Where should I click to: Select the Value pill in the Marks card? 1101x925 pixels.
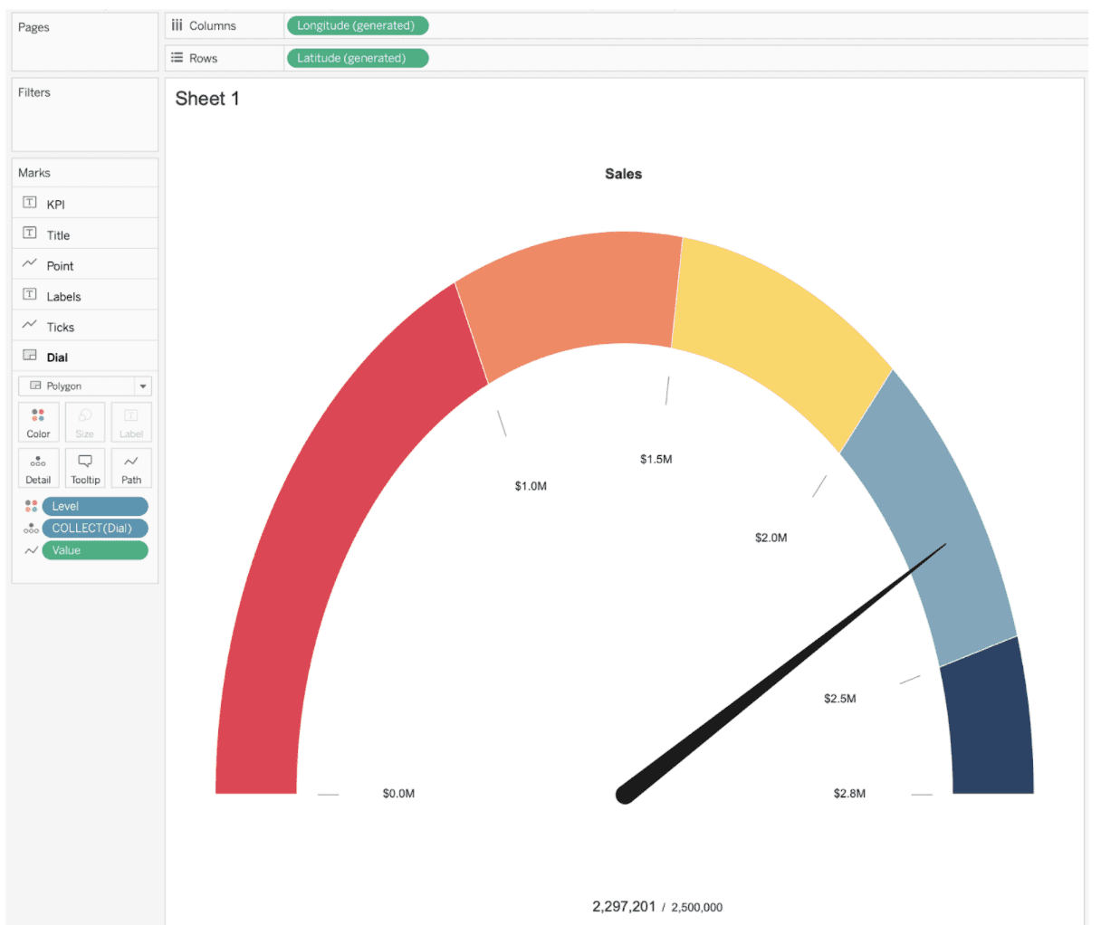tap(94, 549)
